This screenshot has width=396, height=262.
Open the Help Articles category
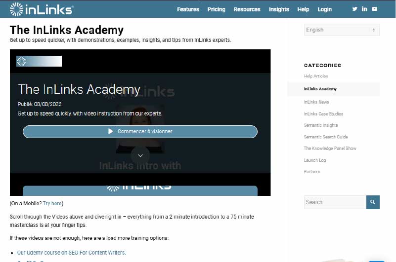316,76
